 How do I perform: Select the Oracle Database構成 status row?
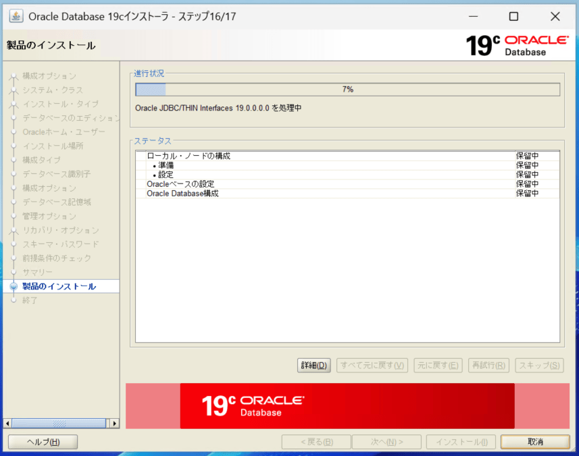point(182,194)
